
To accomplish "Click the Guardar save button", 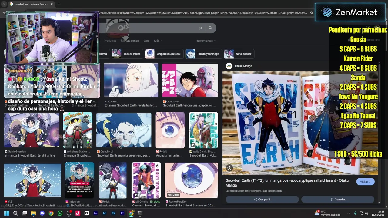I will (x=338, y=200).
